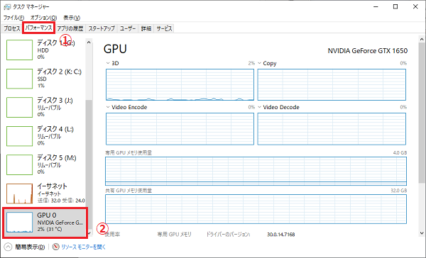Image resolution: width=426 pixels, height=258 pixels.
Task: Open the Video Encode engine dropdown
Action: pyautogui.click(x=108, y=107)
